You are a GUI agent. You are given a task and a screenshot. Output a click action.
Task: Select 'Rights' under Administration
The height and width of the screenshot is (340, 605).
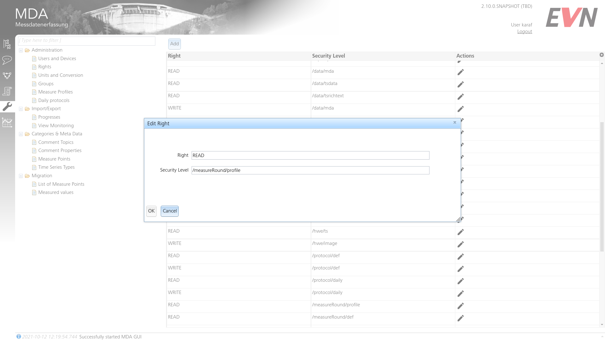(x=45, y=67)
